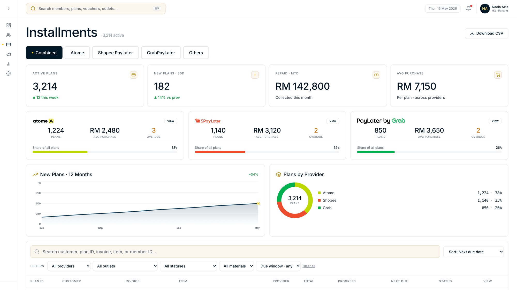Focus the search customer, plan ID field
Image resolution: width=517 pixels, height=290 pixels.
pyautogui.click(x=235, y=252)
